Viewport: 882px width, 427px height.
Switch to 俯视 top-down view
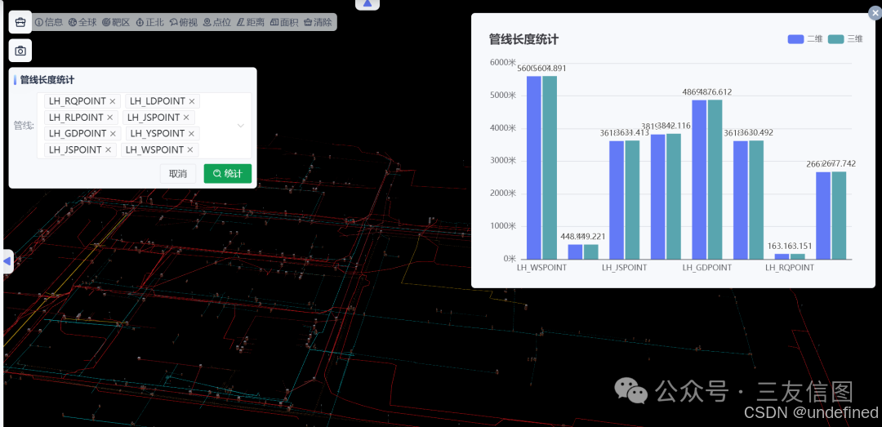pos(184,23)
